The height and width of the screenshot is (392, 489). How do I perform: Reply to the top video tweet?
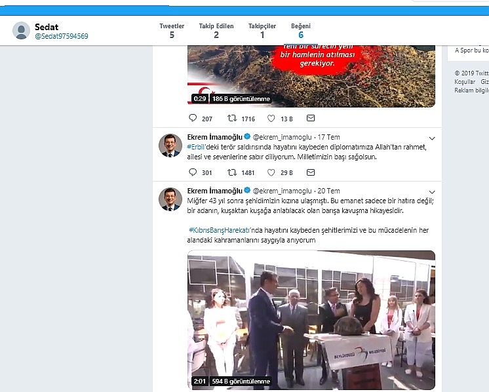[x=193, y=119]
